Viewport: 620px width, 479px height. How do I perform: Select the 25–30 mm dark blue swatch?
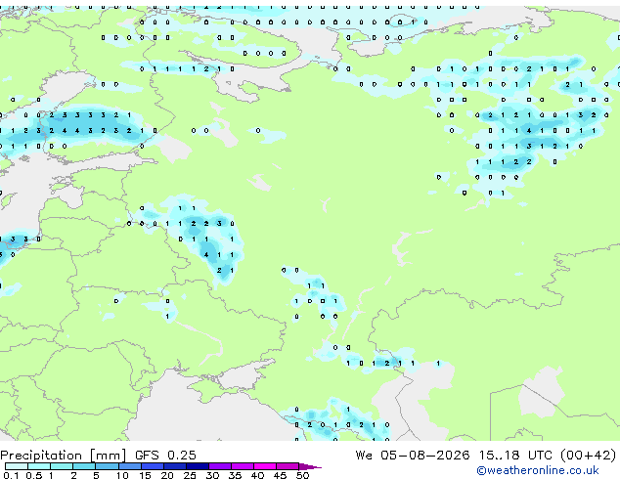[x=198, y=466]
